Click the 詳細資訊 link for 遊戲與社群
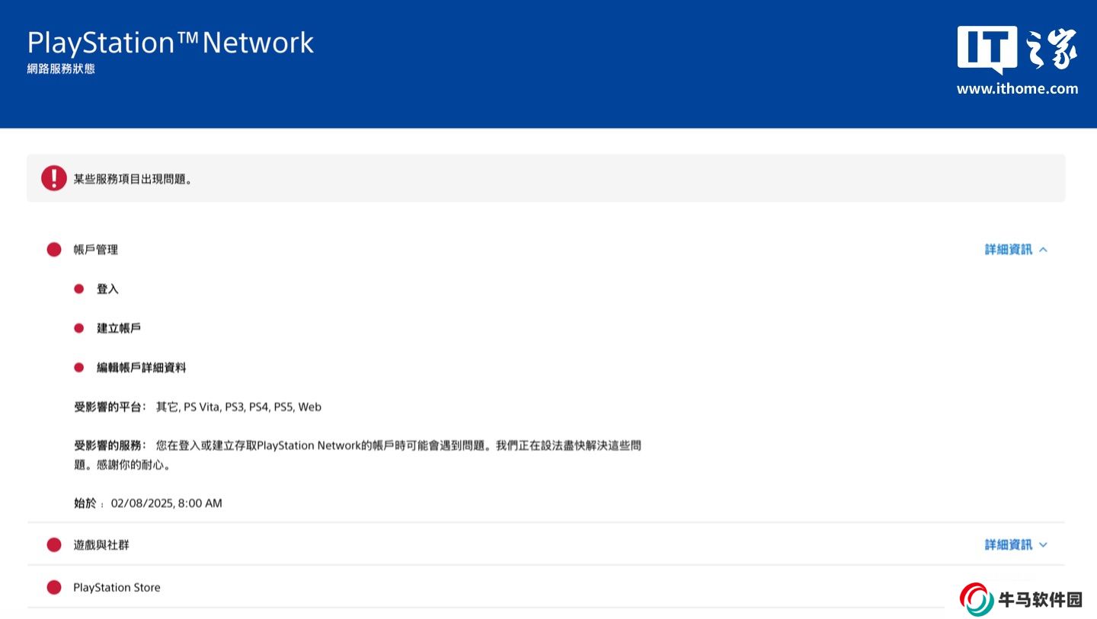Viewport: 1097px width, 619px height. [x=1008, y=545]
